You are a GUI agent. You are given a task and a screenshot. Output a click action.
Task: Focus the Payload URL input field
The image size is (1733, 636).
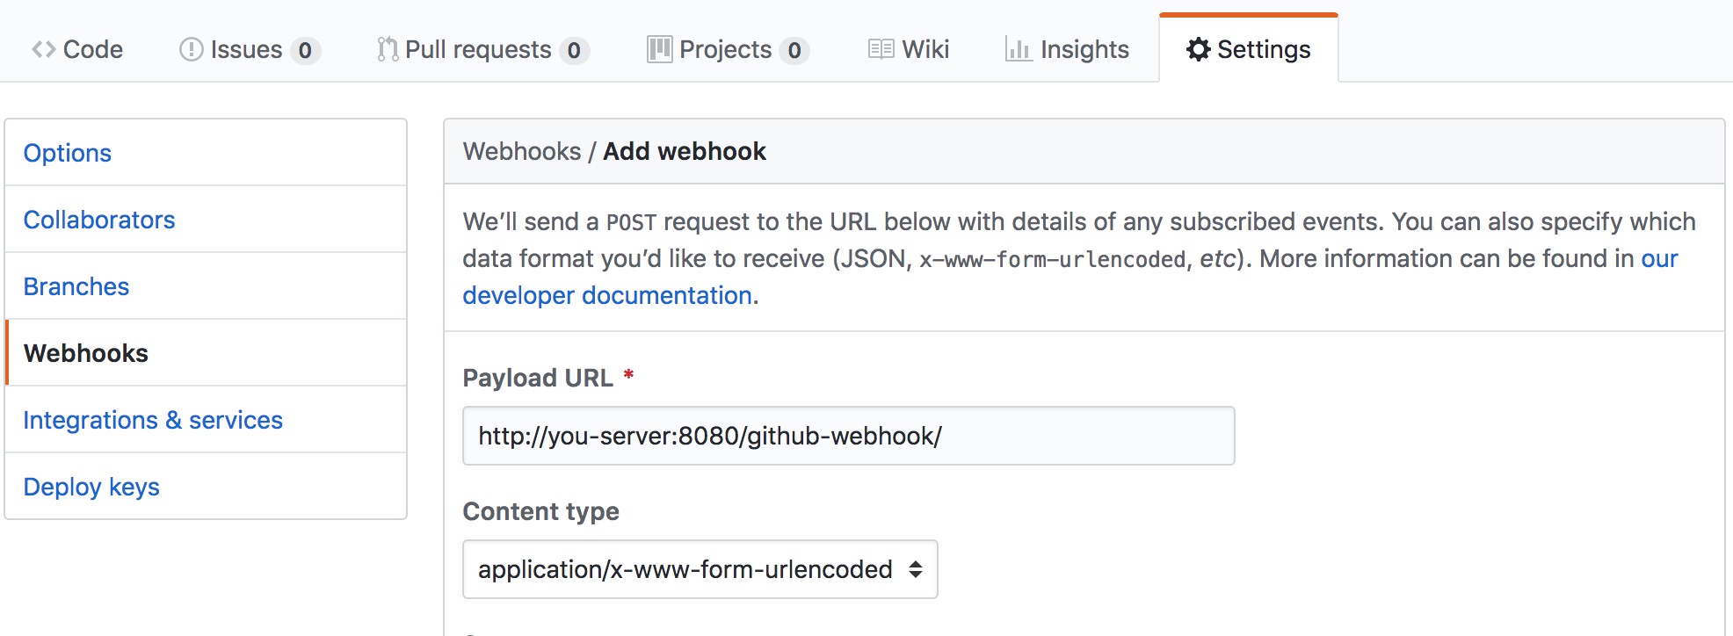pos(849,436)
